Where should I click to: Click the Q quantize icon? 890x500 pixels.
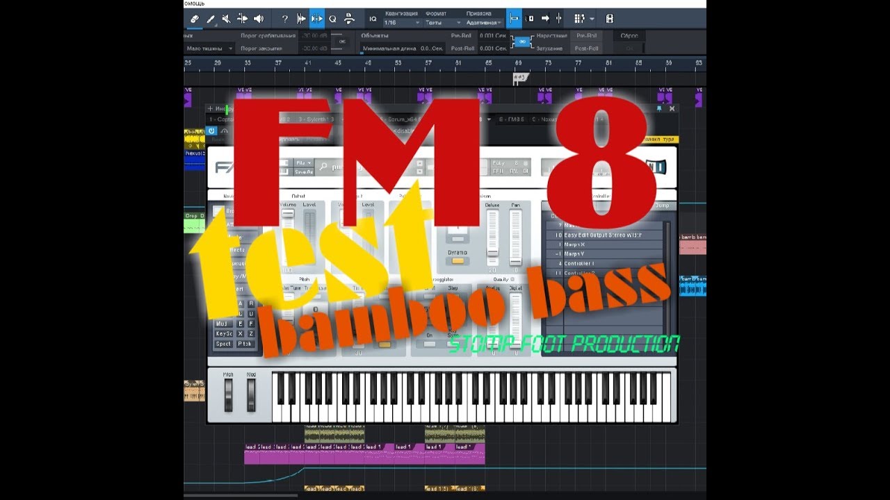pyautogui.click(x=332, y=19)
